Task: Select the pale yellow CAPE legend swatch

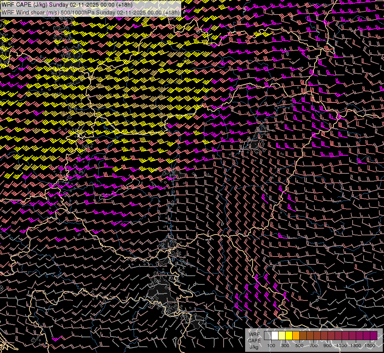Action: pyautogui.click(x=282, y=335)
